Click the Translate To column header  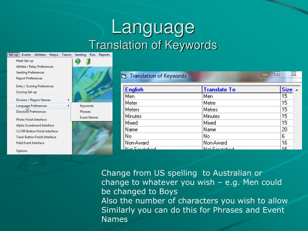(x=241, y=90)
